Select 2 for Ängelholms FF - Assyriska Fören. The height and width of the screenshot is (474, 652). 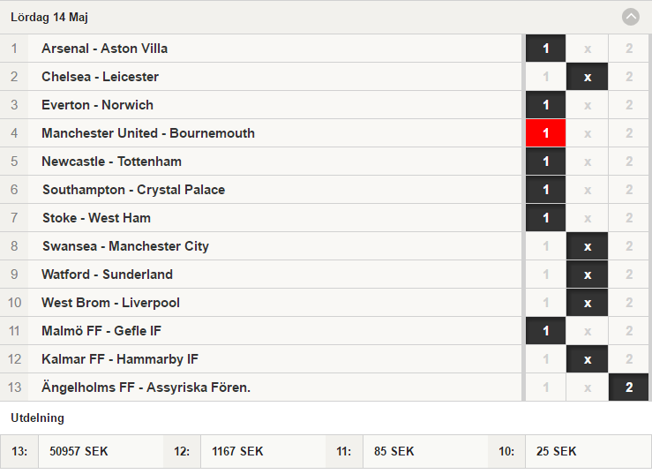point(629,387)
